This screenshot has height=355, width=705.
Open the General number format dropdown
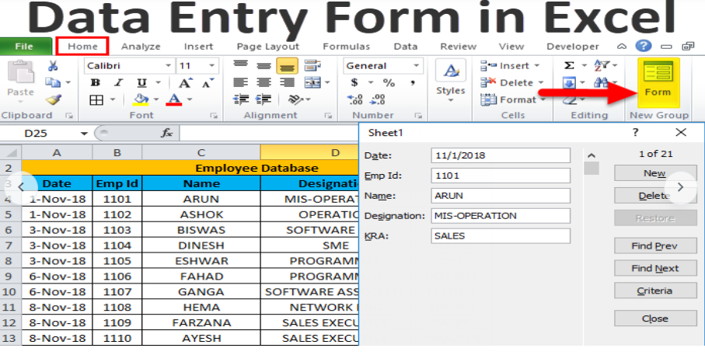382,66
